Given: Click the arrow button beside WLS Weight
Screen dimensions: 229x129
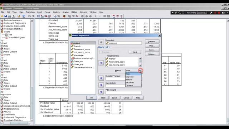Looking at the screenshot, I should [101, 92].
